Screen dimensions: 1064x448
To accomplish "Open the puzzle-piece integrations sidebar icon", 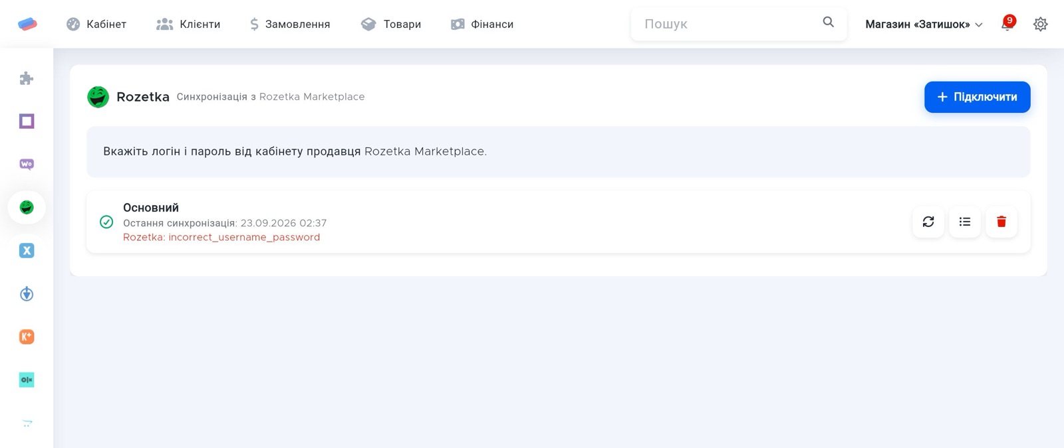I will (x=27, y=78).
